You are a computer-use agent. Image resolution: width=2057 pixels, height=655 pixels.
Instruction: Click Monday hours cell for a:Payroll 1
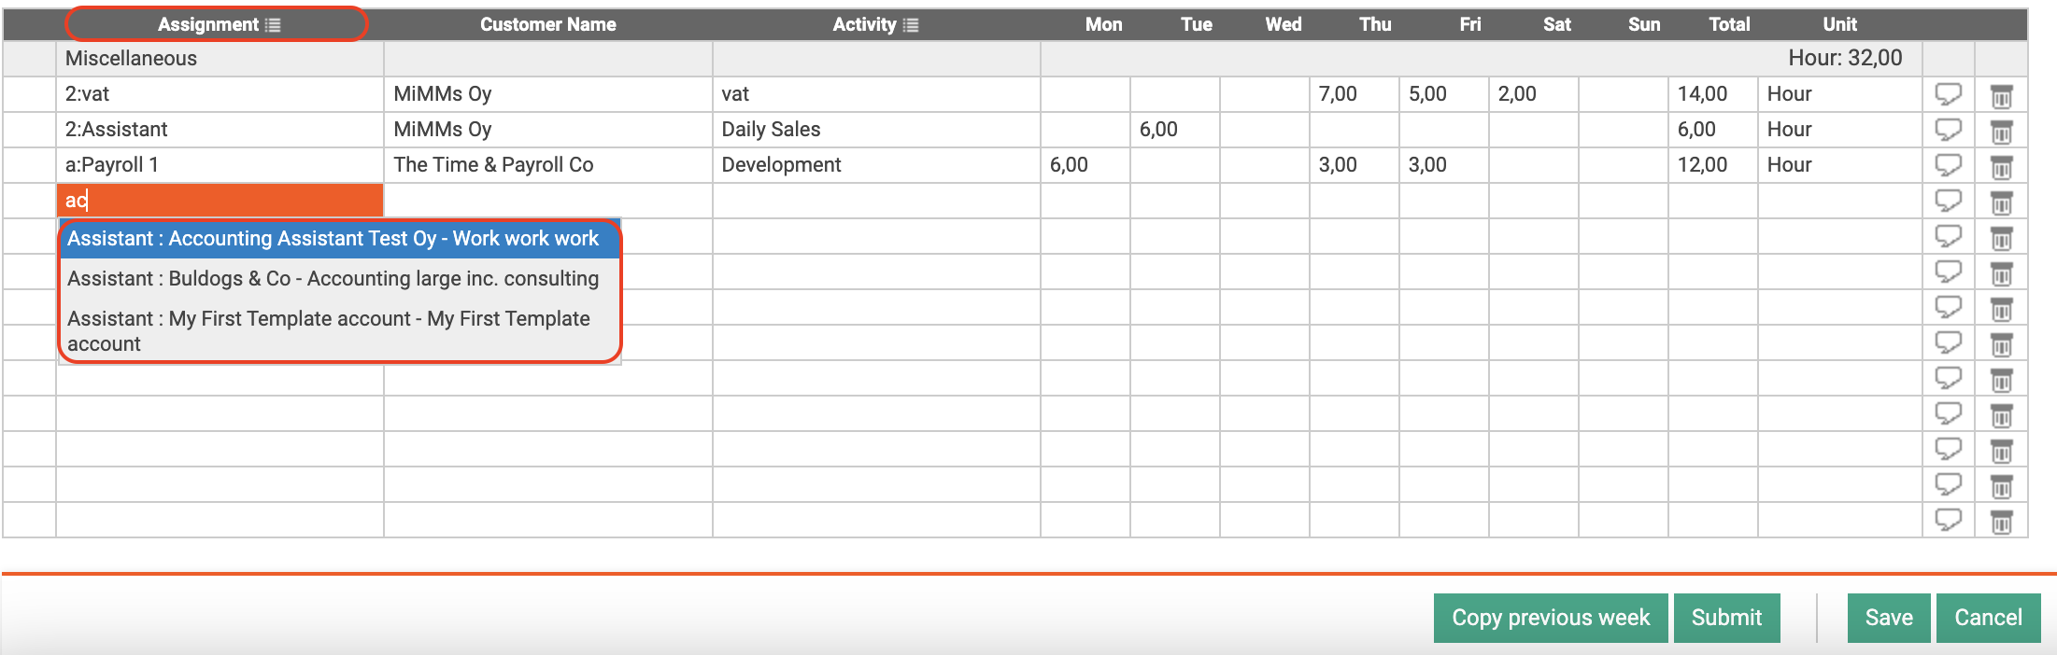[1085, 165]
